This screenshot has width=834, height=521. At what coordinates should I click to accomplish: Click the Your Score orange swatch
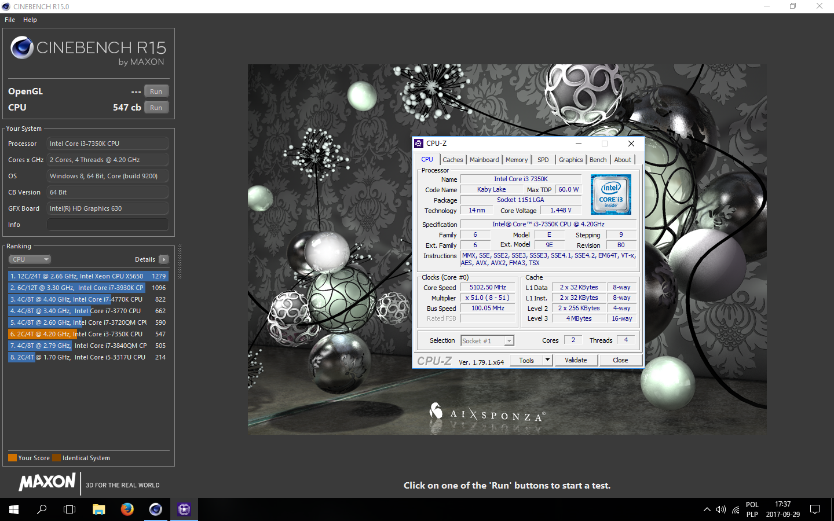(12, 458)
